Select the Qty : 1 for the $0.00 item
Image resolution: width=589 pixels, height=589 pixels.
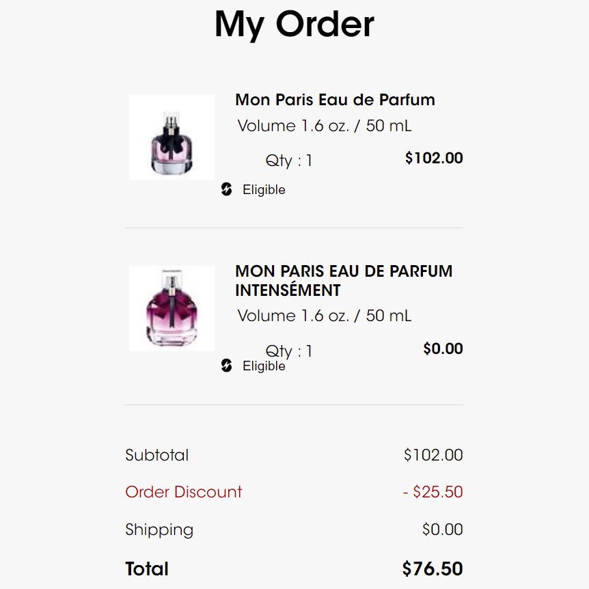coord(288,351)
